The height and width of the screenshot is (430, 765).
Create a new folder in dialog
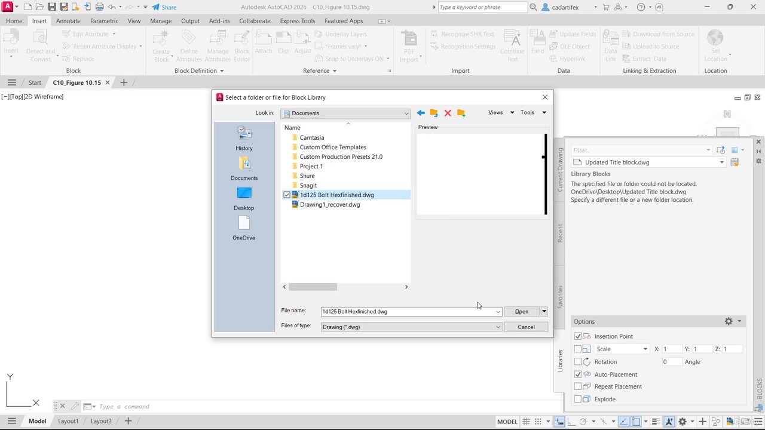click(461, 113)
